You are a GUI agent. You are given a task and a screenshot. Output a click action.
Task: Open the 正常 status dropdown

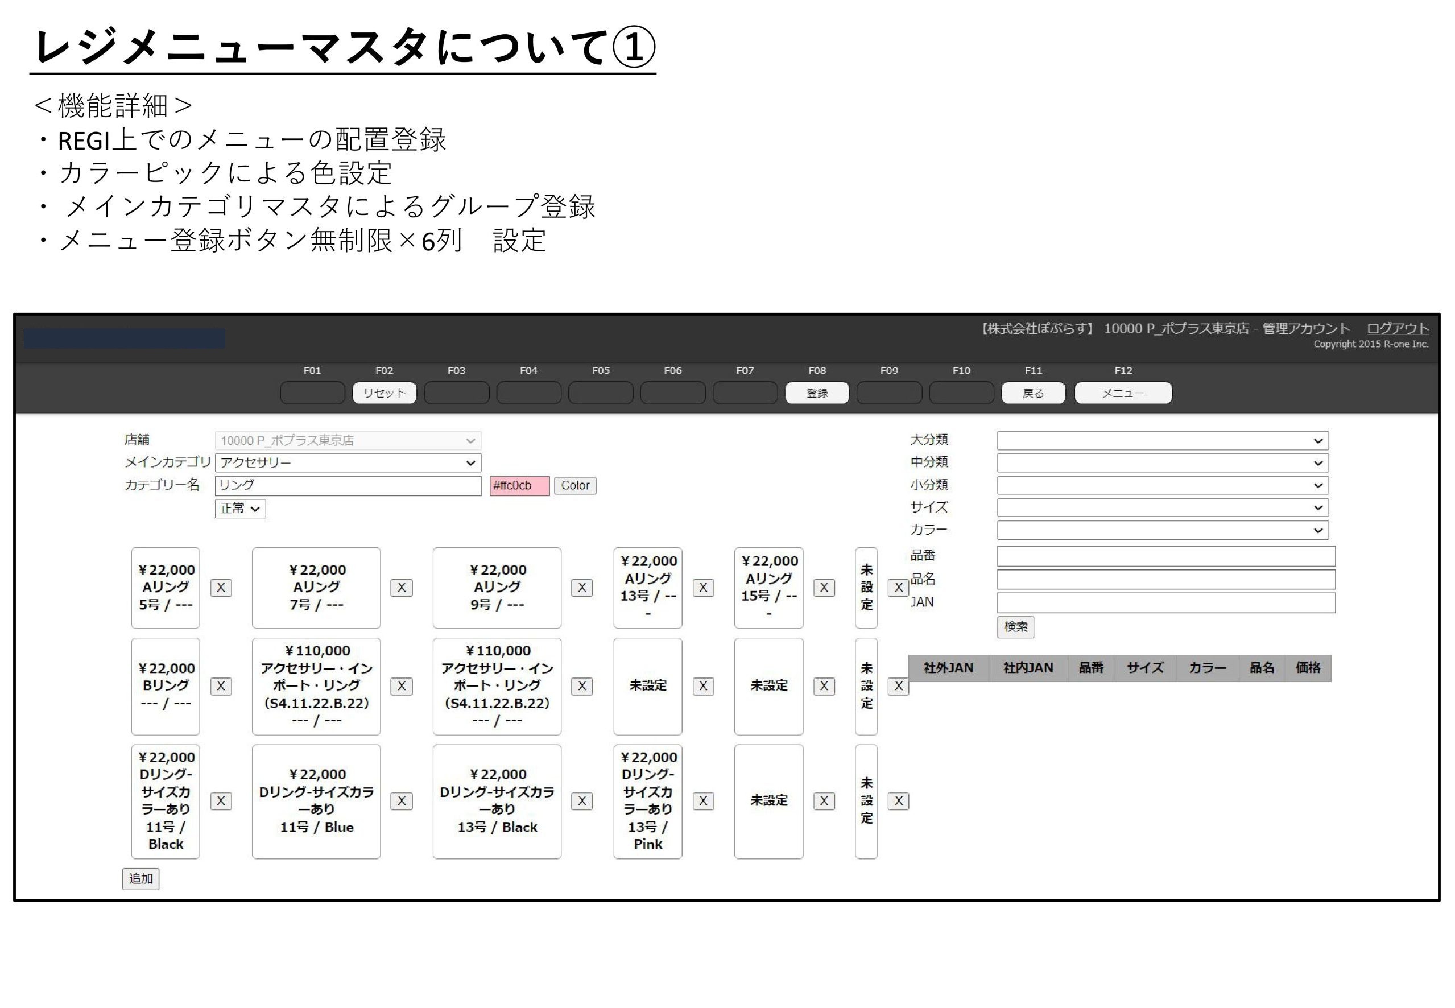pos(240,509)
